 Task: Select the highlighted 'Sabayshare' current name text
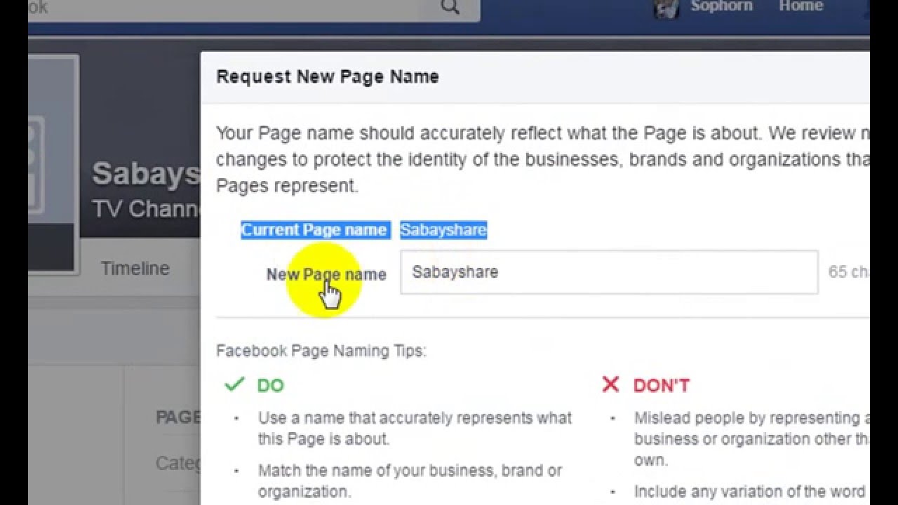pyautogui.click(x=443, y=230)
